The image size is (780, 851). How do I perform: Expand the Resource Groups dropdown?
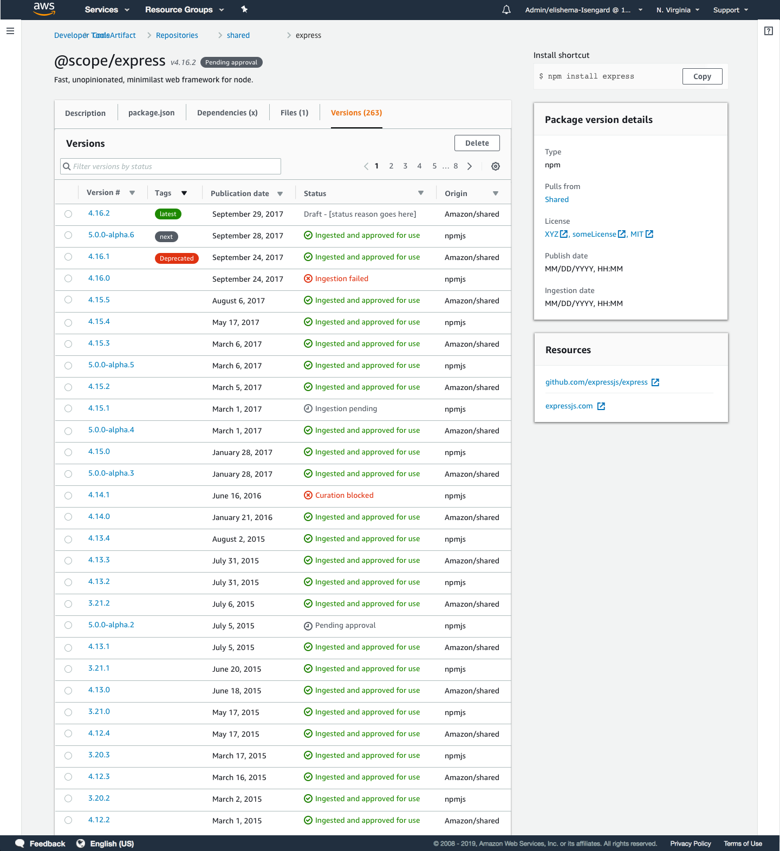[x=185, y=10]
